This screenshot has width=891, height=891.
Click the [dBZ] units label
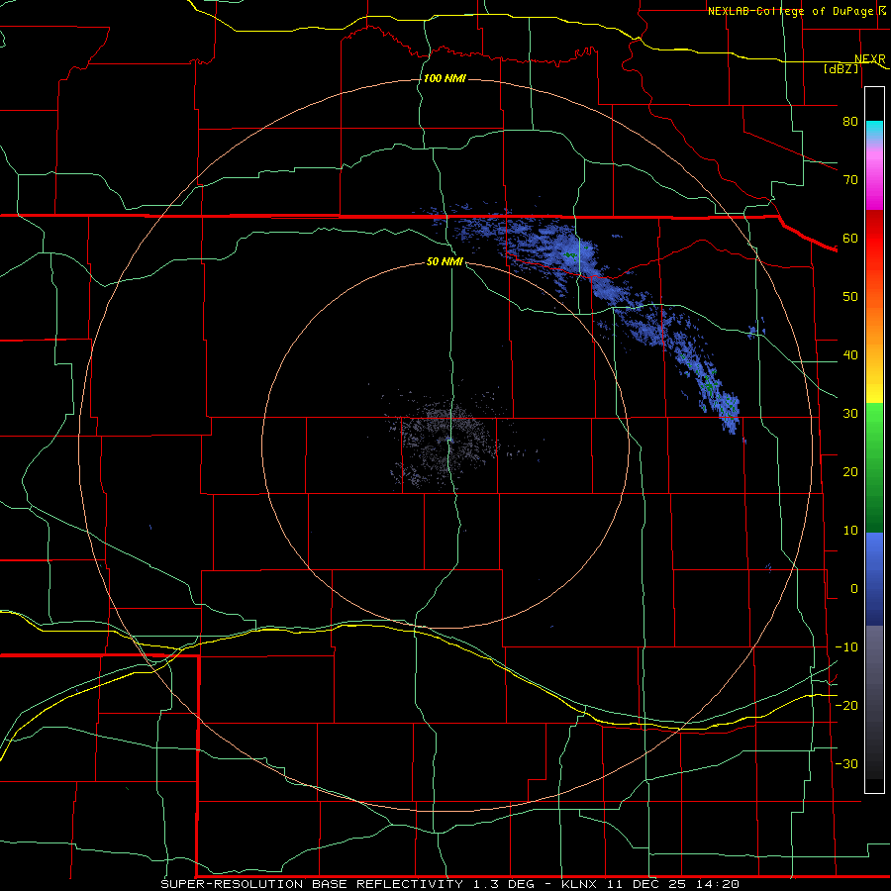[841, 68]
